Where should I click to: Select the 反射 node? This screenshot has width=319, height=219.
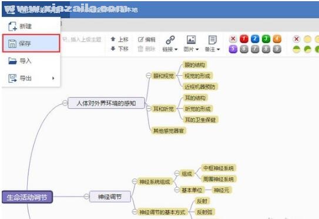tap(202, 201)
